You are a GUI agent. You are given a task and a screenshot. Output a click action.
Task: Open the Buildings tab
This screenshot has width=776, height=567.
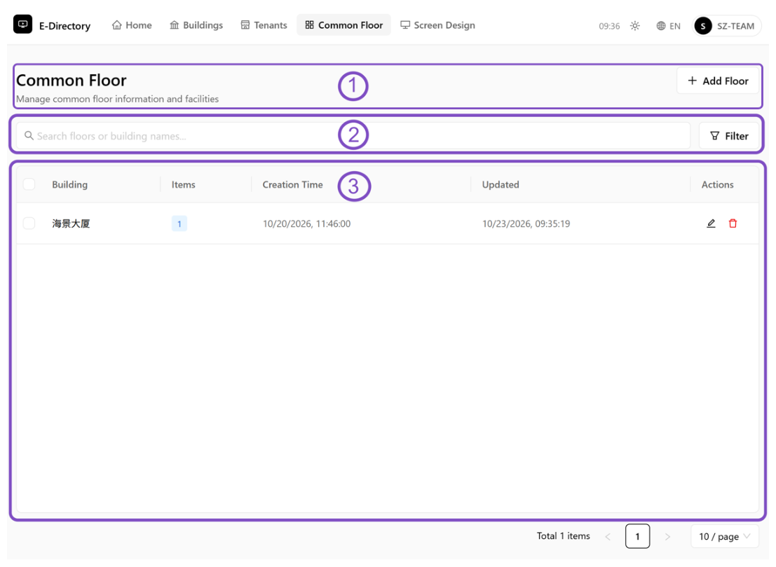(196, 25)
